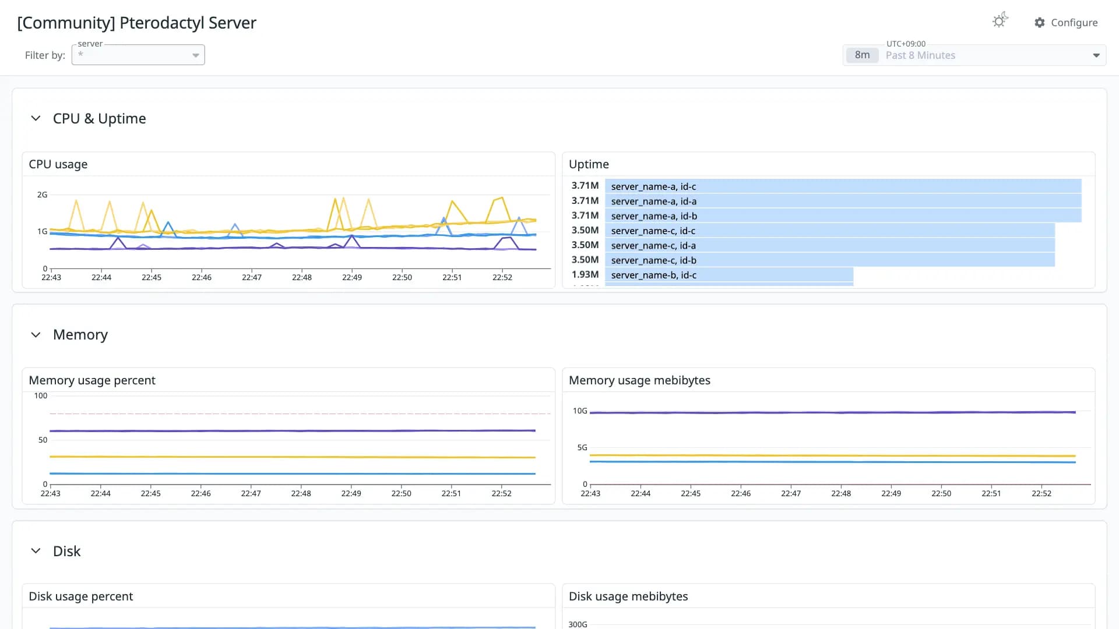Click the CPU & Uptime section heading
This screenshot has width=1119, height=629.
coord(99,119)
